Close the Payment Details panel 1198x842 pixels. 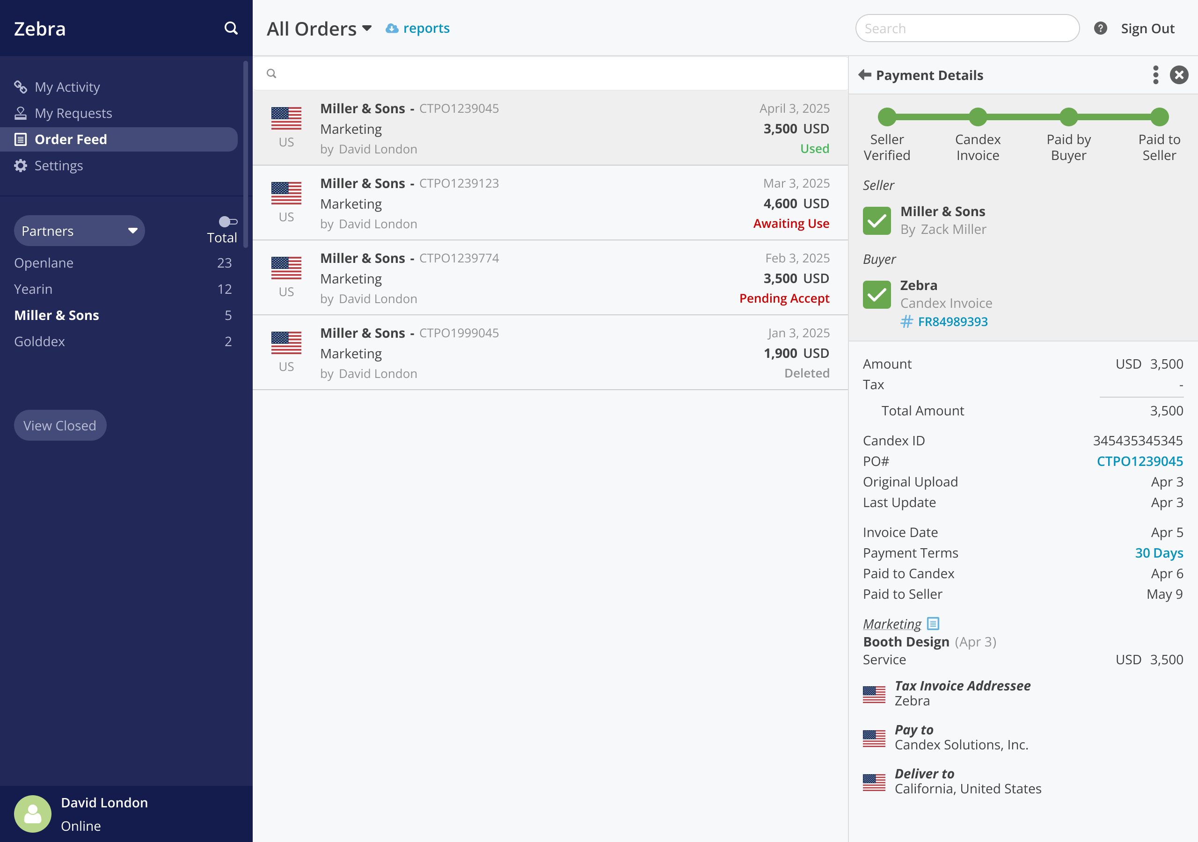1179,75
